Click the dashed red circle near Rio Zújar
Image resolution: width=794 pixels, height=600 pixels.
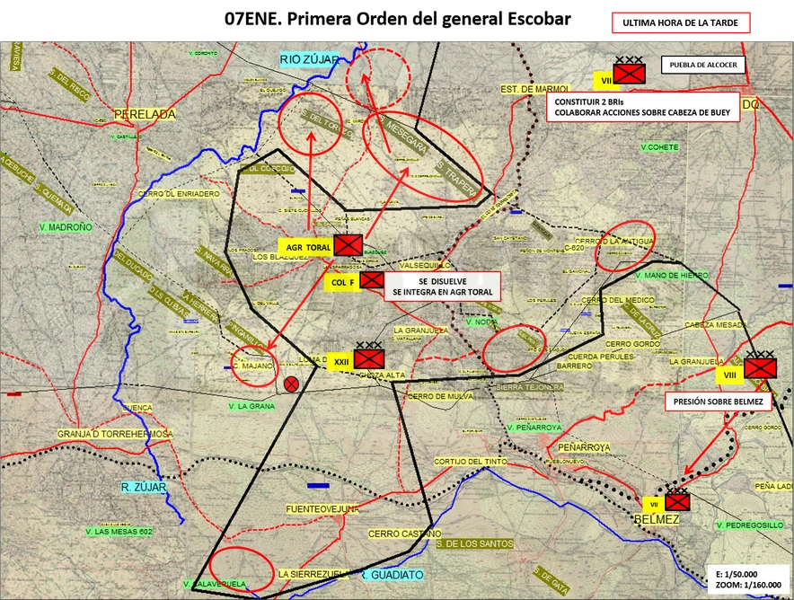[378, 78]
